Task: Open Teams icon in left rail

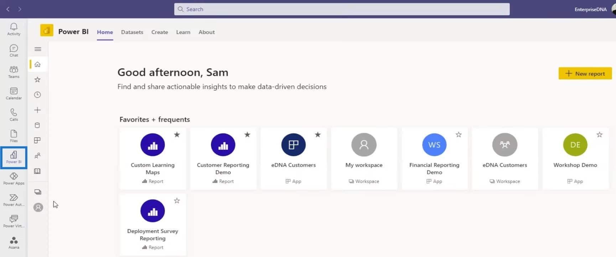Action: pos(14,72)
